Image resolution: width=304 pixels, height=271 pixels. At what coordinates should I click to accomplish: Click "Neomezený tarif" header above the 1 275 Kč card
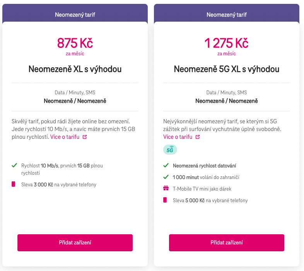point(227,15)
